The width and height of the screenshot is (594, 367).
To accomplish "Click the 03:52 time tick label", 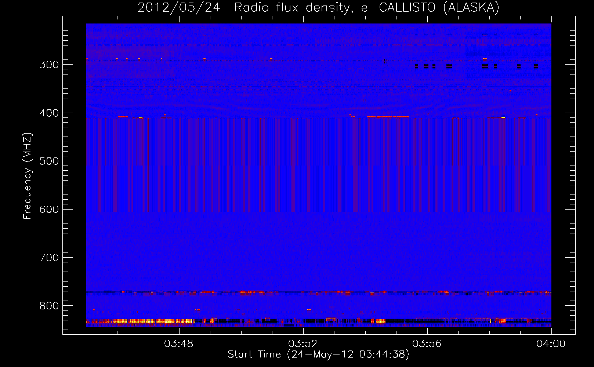I will click(303, 344).
